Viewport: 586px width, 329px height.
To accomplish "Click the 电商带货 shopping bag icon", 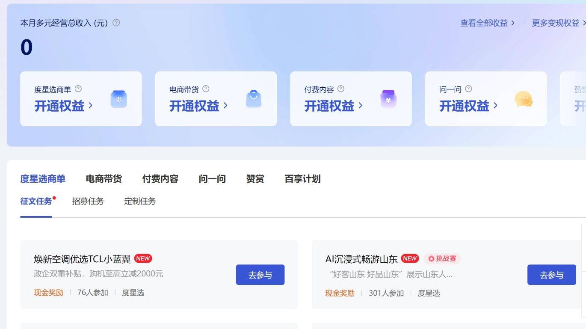I will click(254, 99).
